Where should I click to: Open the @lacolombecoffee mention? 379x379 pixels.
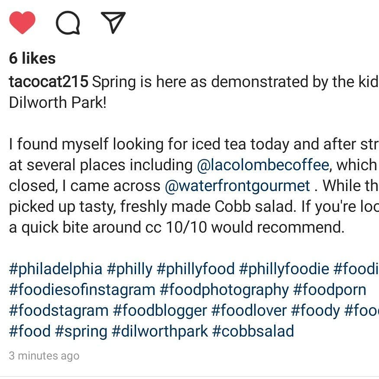[x=263, y=165]
